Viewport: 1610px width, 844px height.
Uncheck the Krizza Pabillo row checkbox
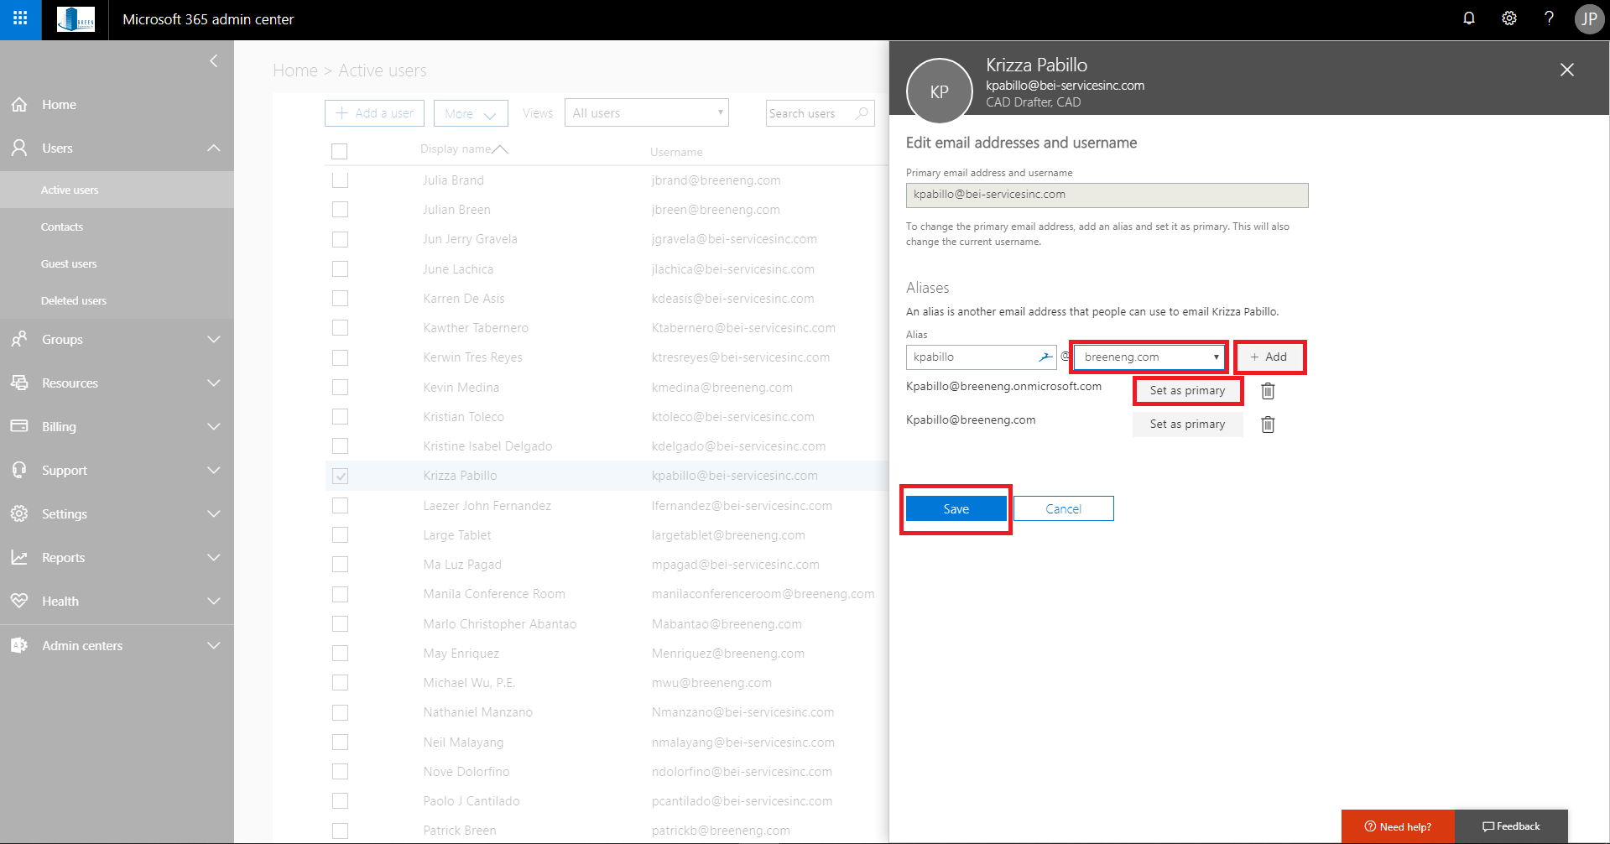coord(340,476)
